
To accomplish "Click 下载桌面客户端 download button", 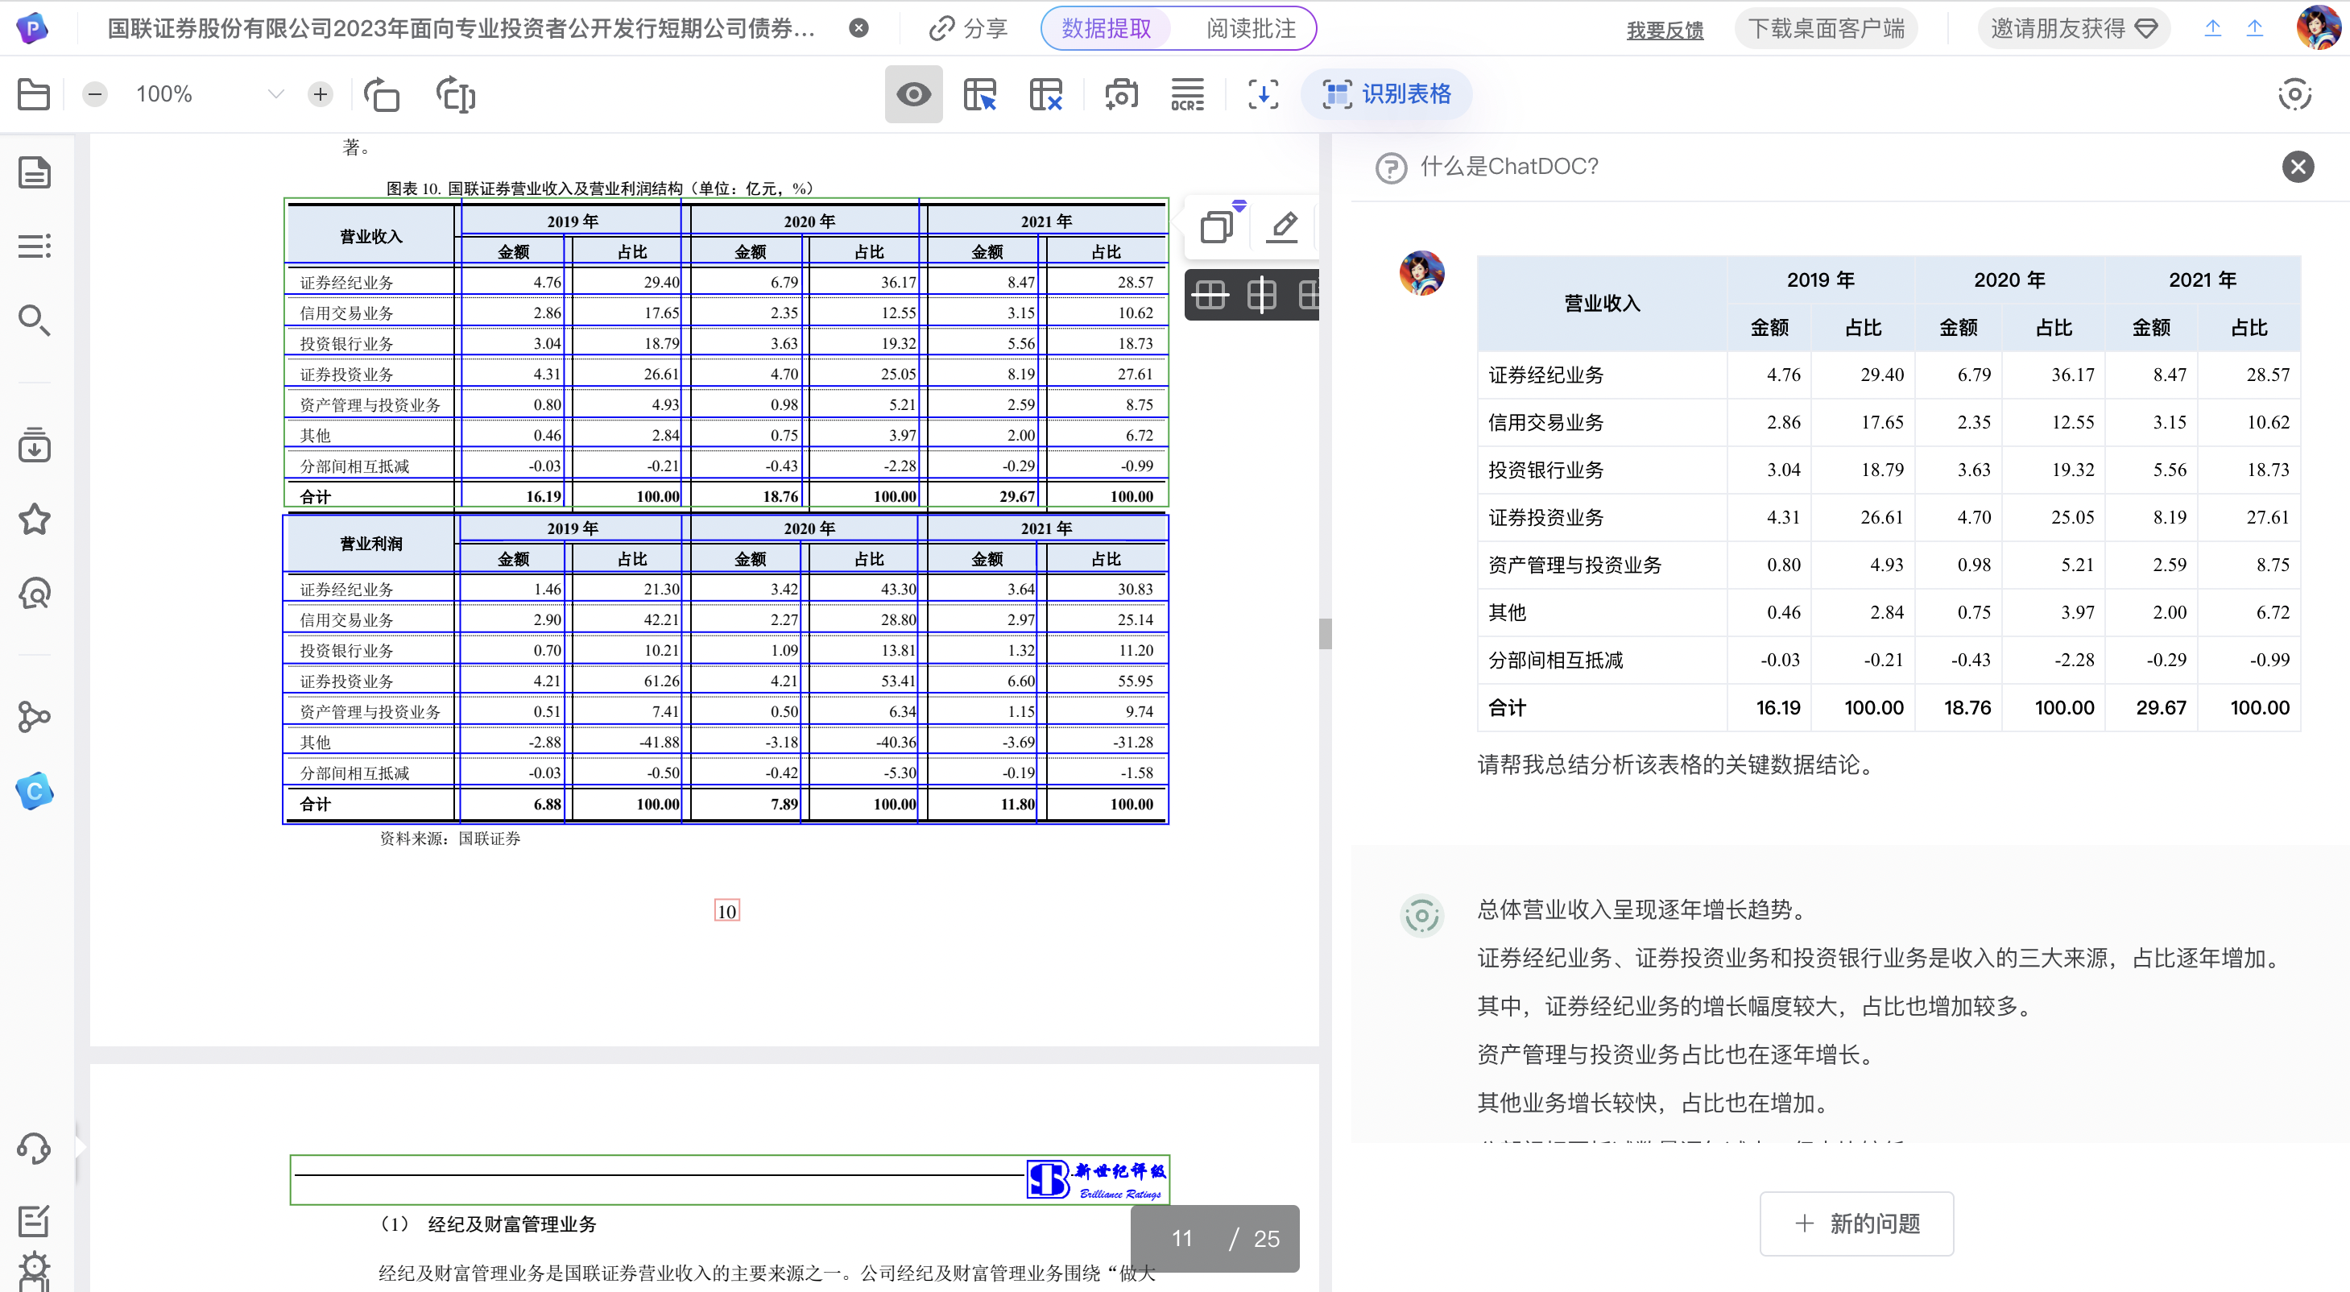I will click(x=1827, y=28).
